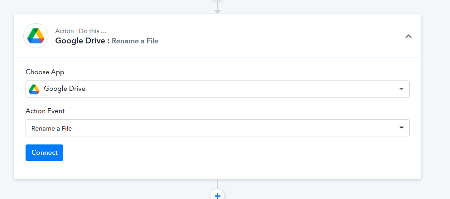This screenshot has width=450, height=199.
Task: Click the 'Google Drive' text inside the app selector
Action: 65,89
